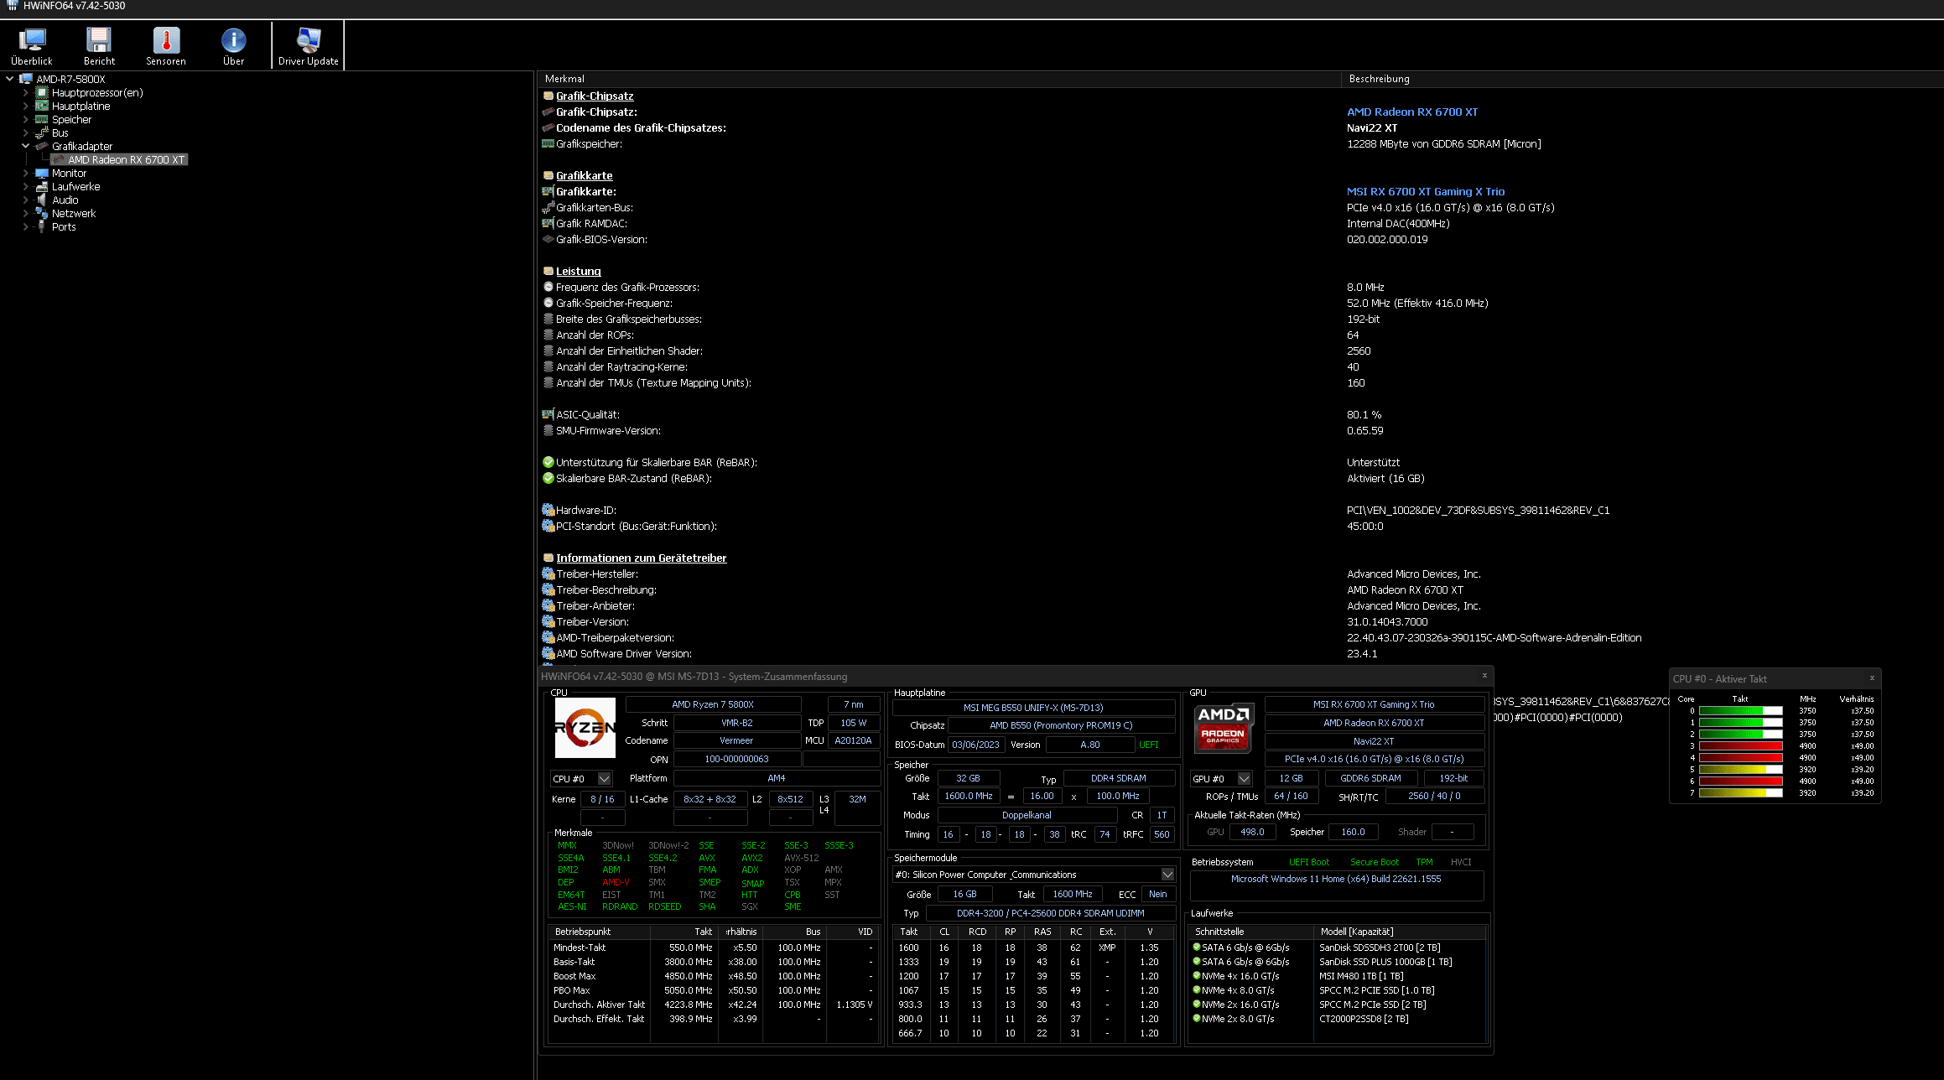Click the Ports icon in the tree
Screen dimensions: 1944x1080
coord(42,227)
